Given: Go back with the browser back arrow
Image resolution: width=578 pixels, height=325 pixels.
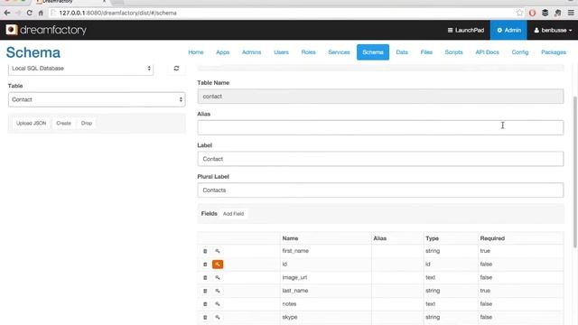Looking at the screenshot, I should tap(7, 13).
